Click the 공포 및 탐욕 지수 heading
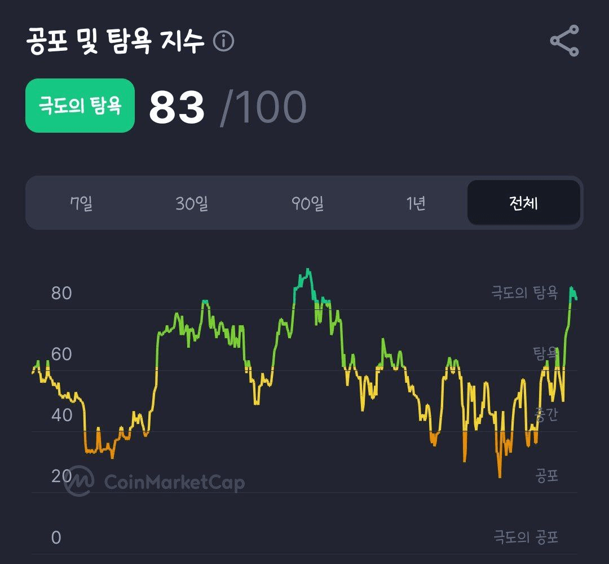Screen dimensions: 609x564 click(116, 41)
